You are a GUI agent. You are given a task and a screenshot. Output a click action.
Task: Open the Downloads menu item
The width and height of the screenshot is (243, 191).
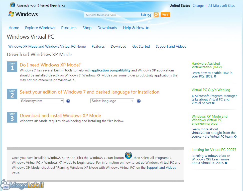(107, 28)
